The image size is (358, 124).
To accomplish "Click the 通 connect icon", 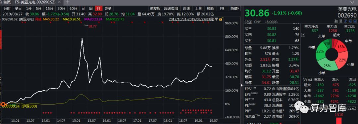I will [x=340, y=21].
